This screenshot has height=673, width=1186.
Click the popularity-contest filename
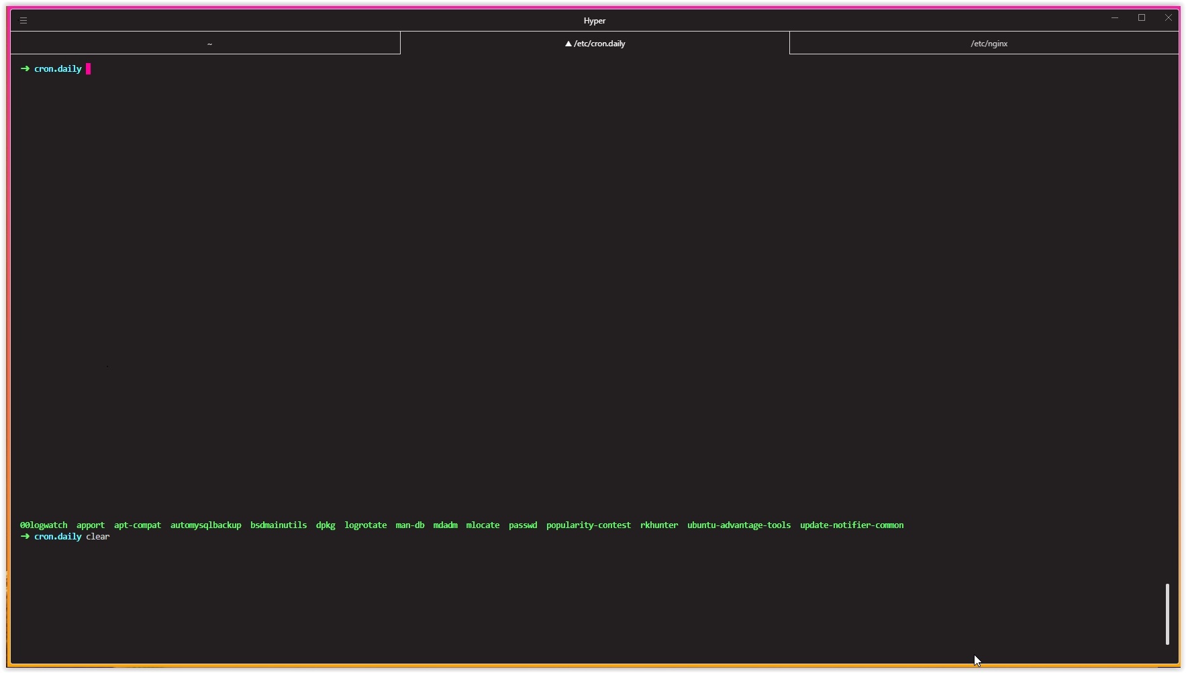click(x=588, y=525)
